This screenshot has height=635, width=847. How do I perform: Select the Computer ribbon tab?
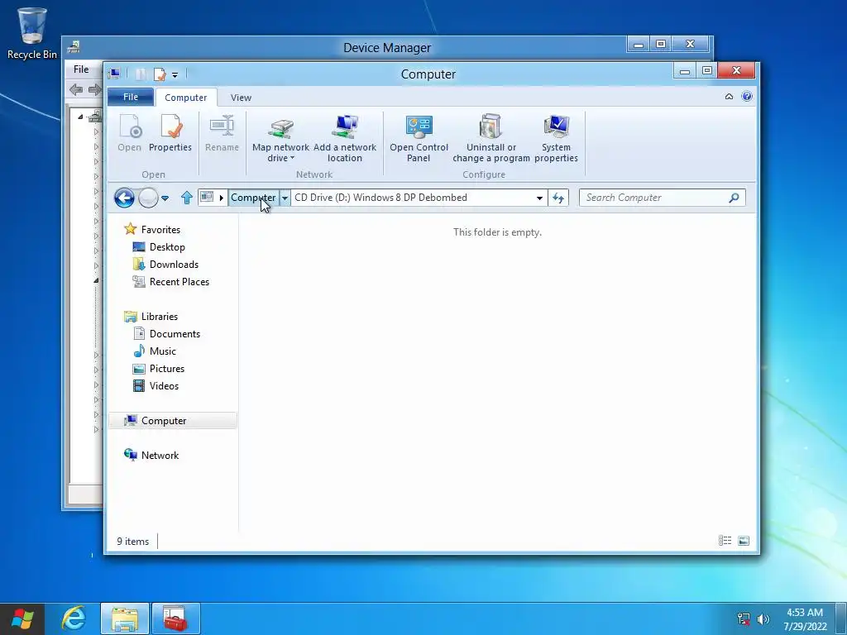coord(186,98)
